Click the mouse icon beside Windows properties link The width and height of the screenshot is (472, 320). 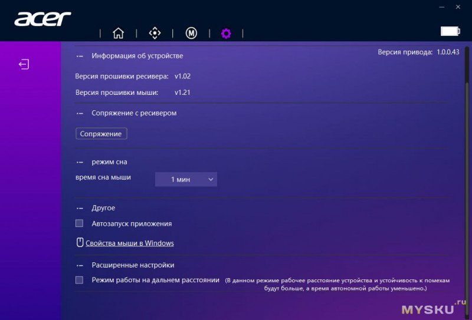pyautogui.click(x=80, y=242)
